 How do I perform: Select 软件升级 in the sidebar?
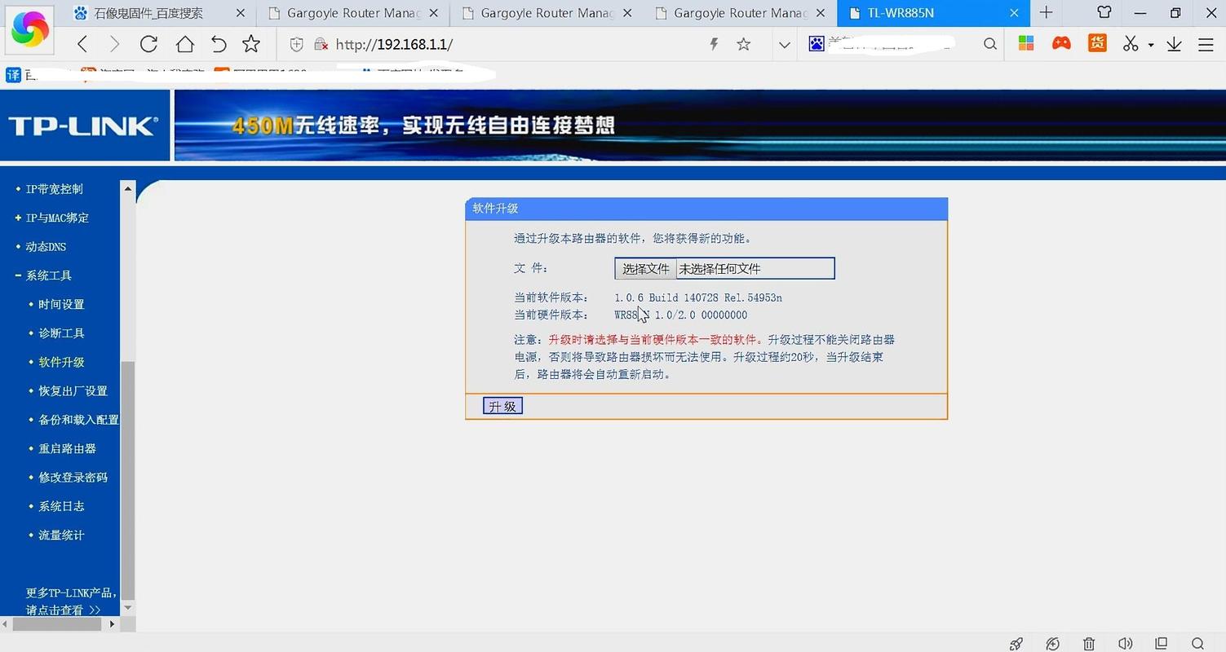(x=61, y=362)
